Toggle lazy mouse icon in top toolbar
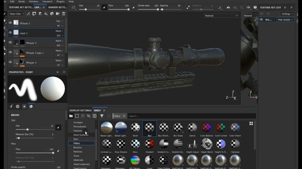 188,8
